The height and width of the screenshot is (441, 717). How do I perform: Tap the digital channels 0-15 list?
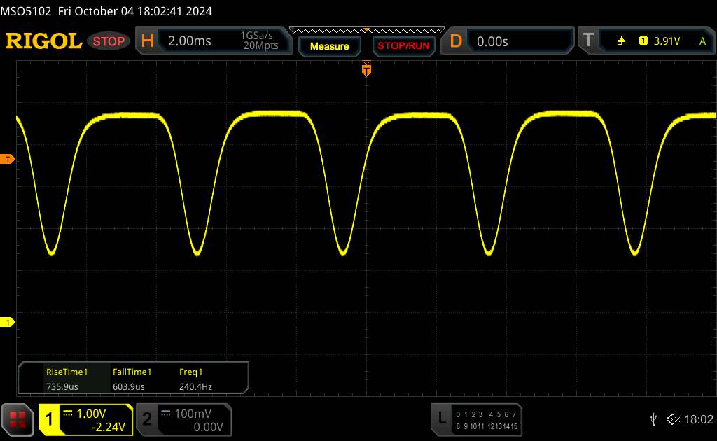tap(486, 420)
